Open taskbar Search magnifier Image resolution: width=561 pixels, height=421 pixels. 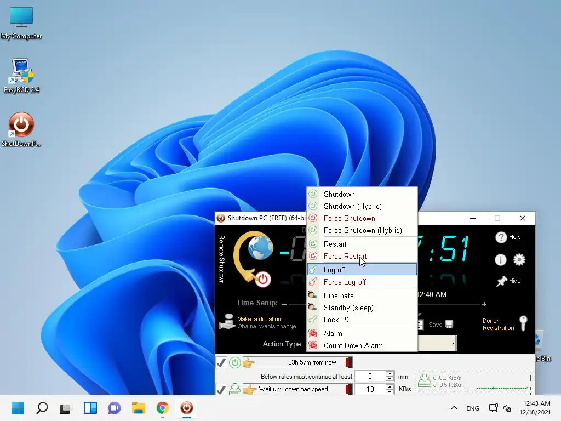click(x=42, y=408)
